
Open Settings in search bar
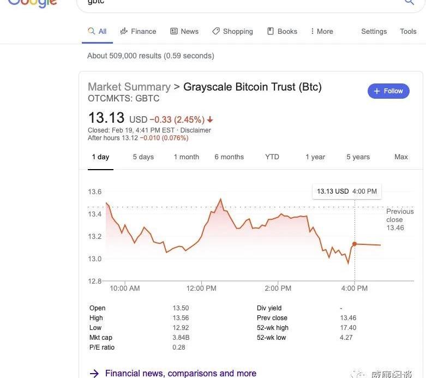coord(374,31)
